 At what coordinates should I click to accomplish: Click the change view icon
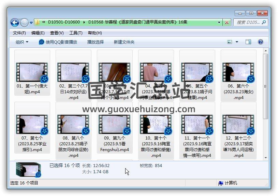[x=230, y=42]
